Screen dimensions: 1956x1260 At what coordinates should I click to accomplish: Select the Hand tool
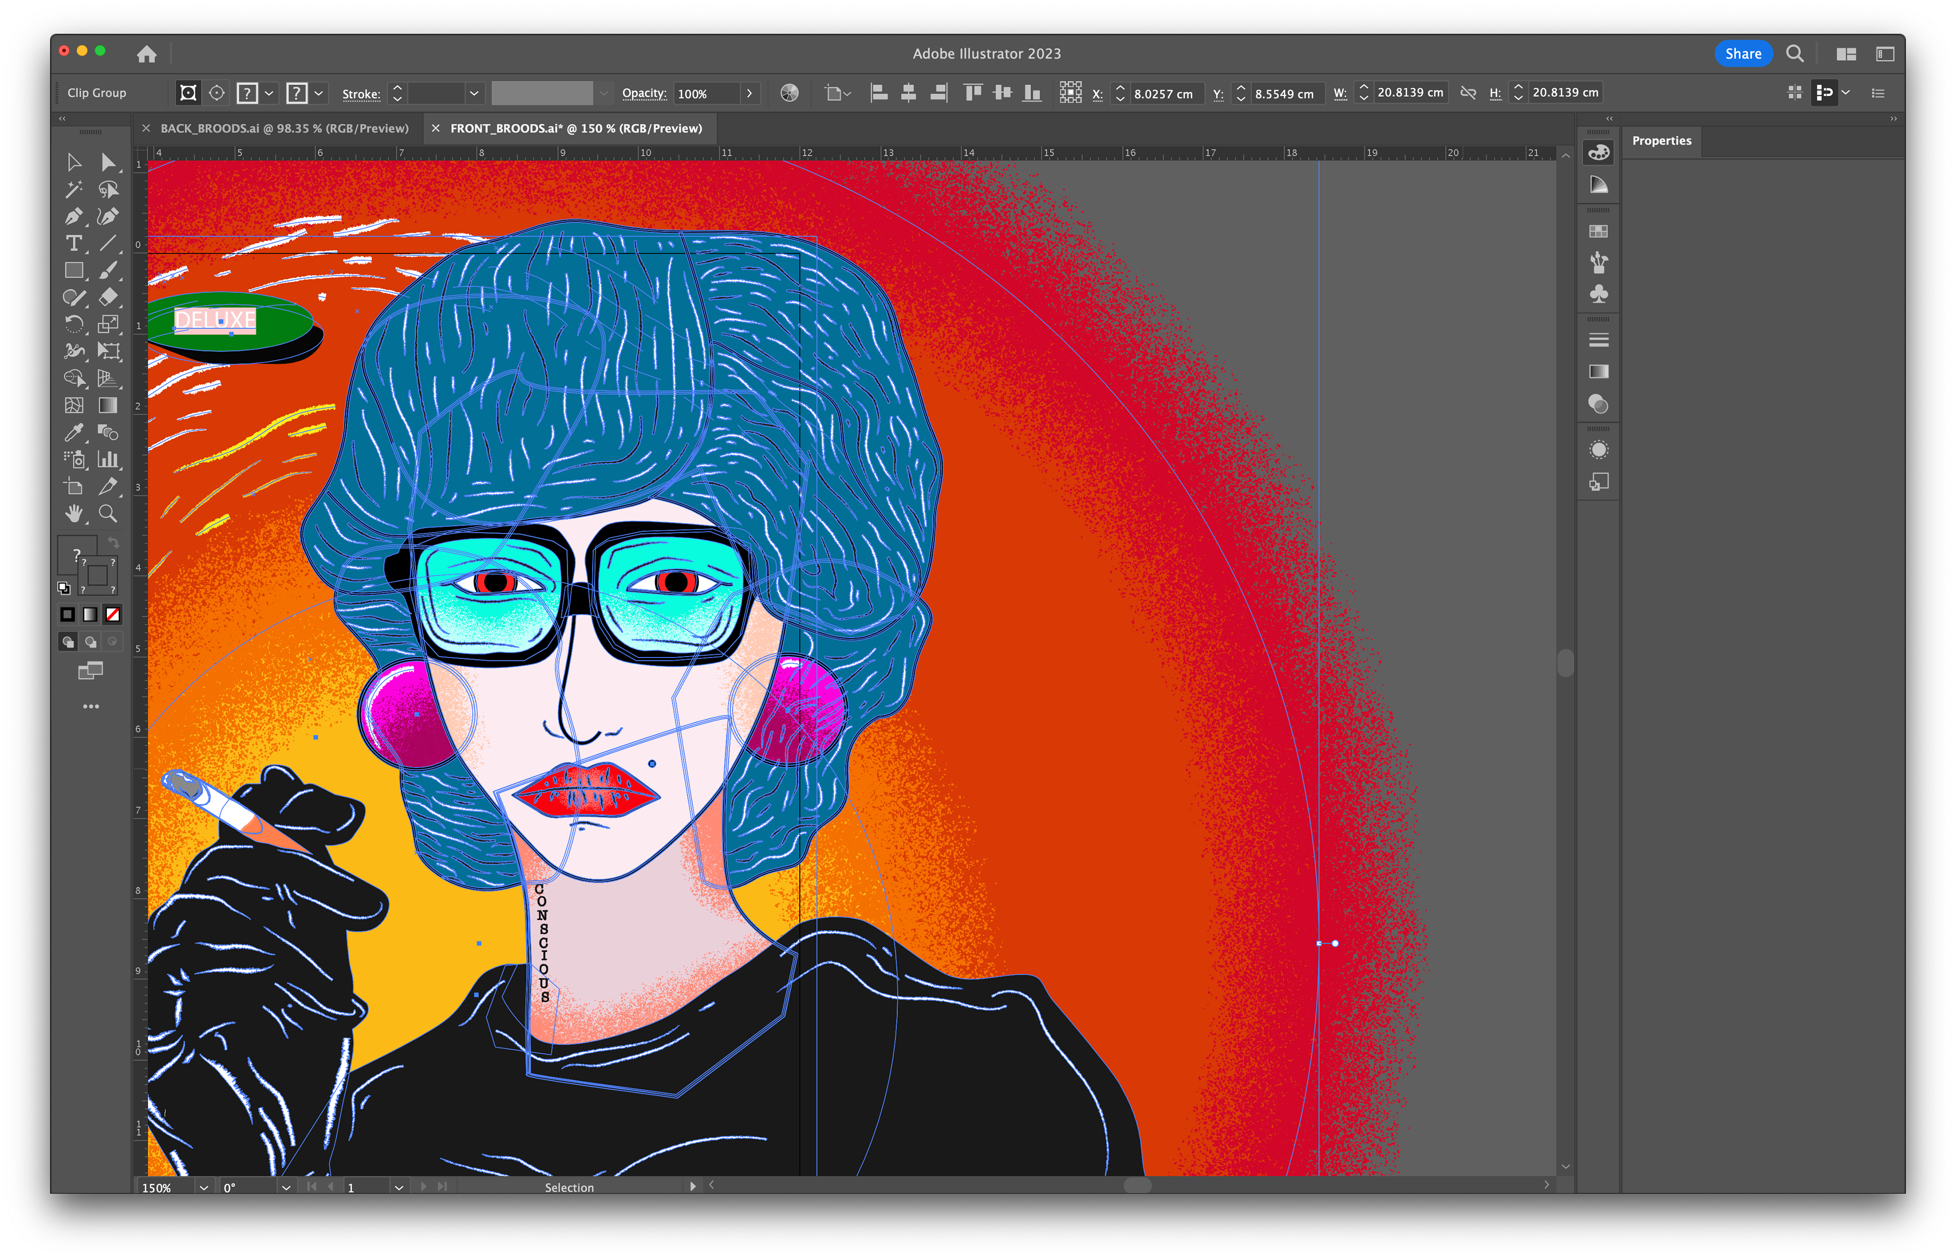pyautogui.click(x=74, y=513)
